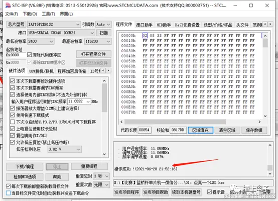Open serial port USB-SERIAL CH340 dropdown
Image resolution: width=278 pixels, height=201 pixels.
click(61, 33)
